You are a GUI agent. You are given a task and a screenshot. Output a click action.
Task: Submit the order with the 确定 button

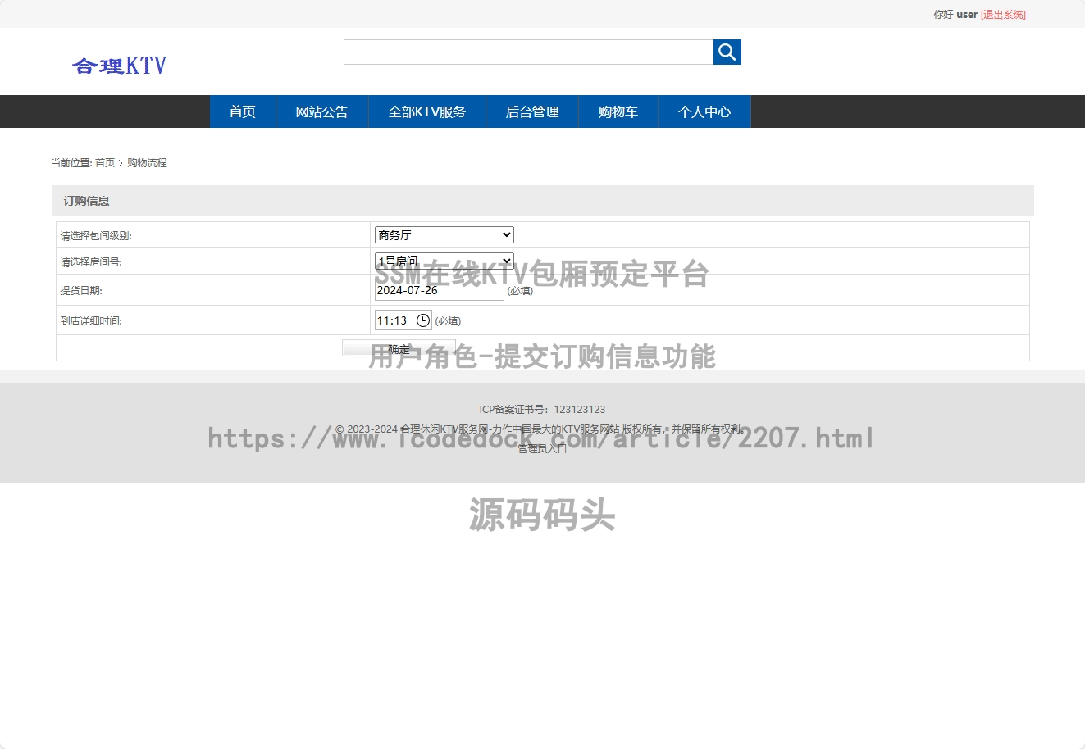pyautogui.click(x=399, y=348)
